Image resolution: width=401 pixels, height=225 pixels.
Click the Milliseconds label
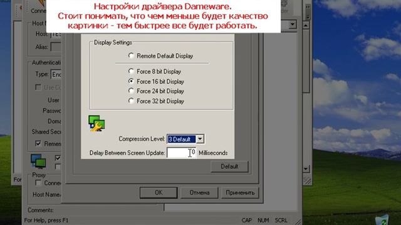coord(213,152)
